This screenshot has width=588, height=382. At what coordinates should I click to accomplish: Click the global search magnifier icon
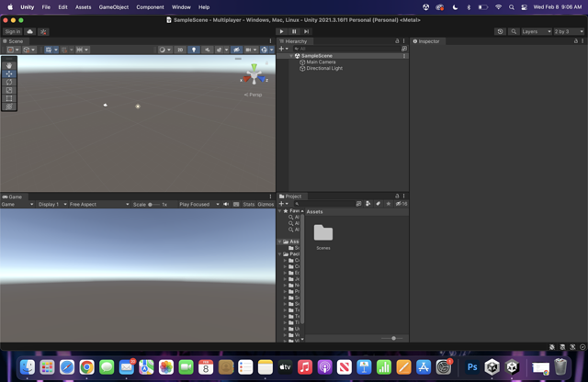pyautogui.click(x=514, y=31)
